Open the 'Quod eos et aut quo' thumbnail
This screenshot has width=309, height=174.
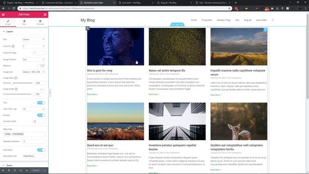[x=115, y=121]
